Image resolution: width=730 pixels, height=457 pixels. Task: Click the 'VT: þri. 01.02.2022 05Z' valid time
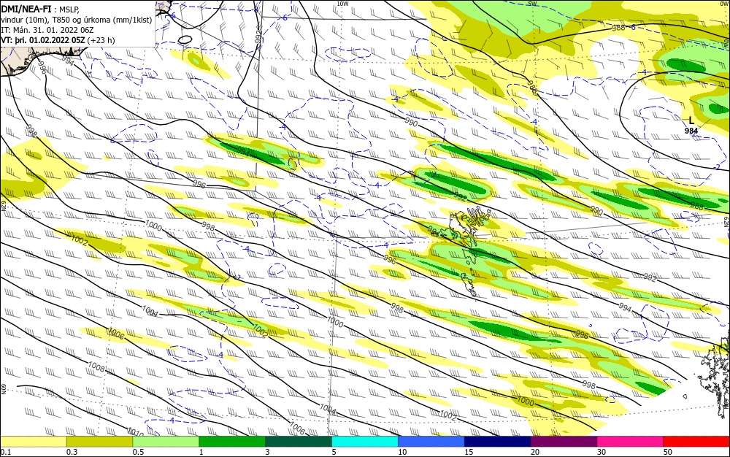(x=43, y=40)
